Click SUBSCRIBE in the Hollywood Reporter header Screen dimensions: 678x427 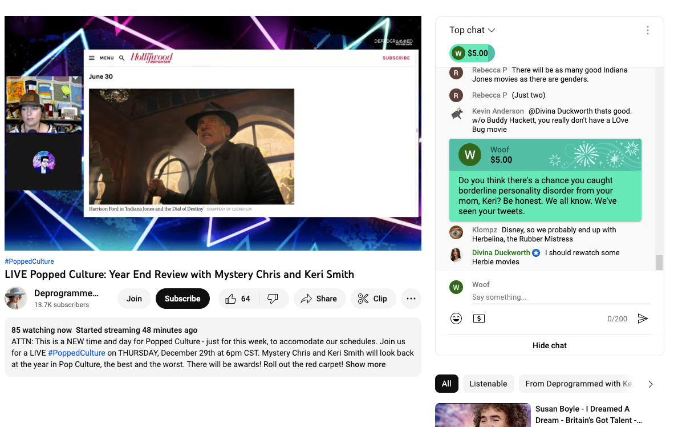click(396, 58)
